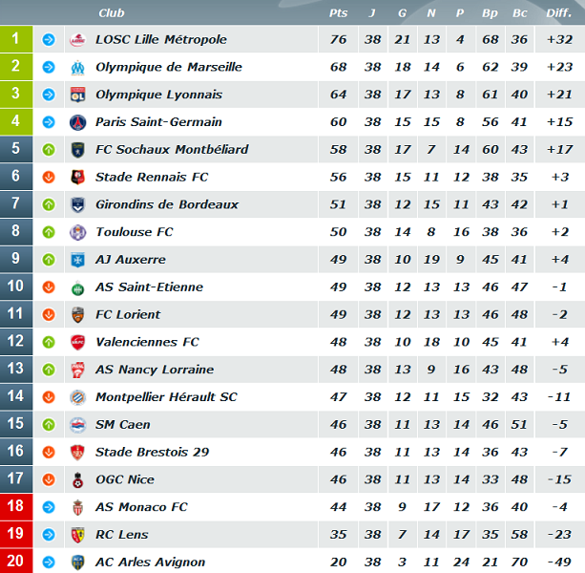Click the green up arrow beside FC Sochaux
Image resolution: width=585 pixels, height=573 pixels.
point(49,150)
